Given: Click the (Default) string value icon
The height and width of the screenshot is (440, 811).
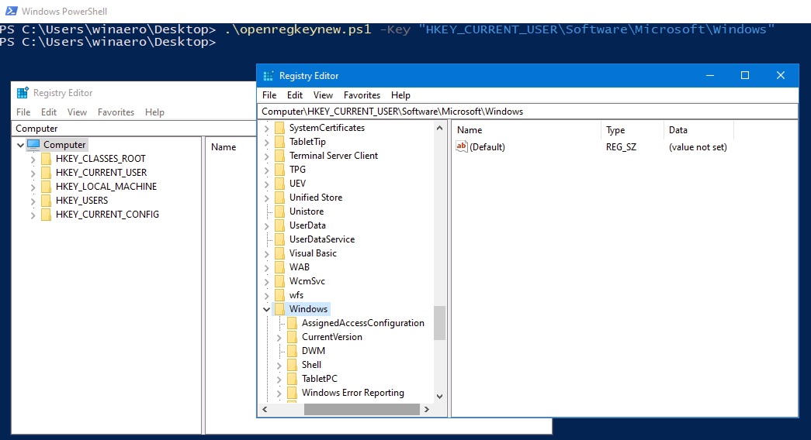Looking at the screenshot, I should [462, 147].
